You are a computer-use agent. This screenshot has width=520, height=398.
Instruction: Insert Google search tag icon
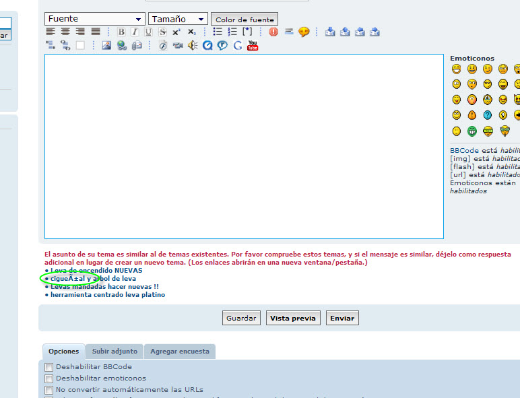238,45
